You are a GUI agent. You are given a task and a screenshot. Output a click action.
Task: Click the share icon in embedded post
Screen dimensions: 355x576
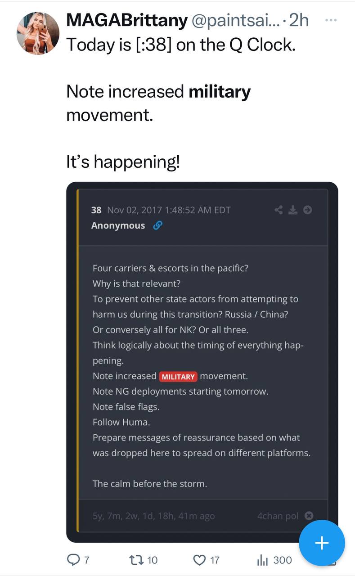click(x=279, y=210)
